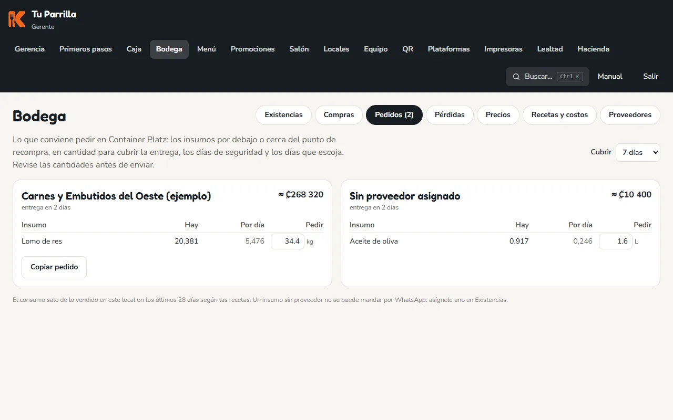Click the ≈ ₡10 400 total
Viewport: 673px width, 420px height.
pos(631,195)
